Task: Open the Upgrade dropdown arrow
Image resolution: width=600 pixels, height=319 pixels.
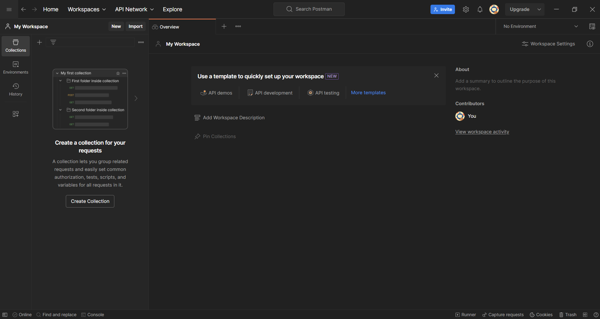Action: tap(539, 9)
